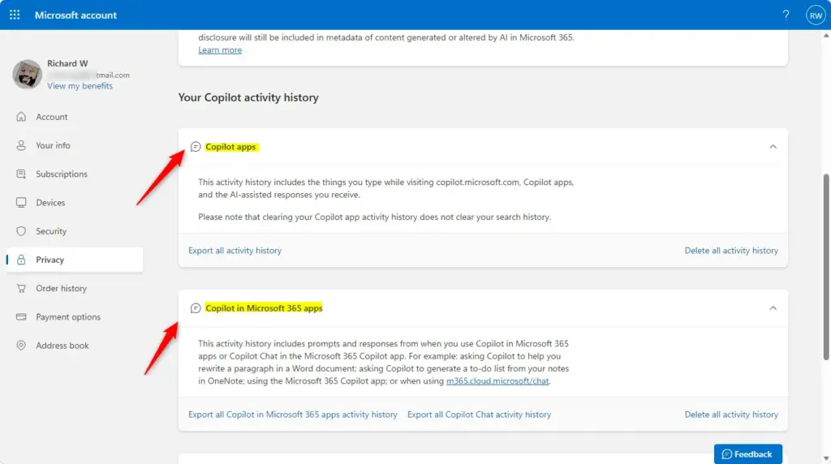Click the Subscriptions icon in sidebar
This screenshot has height=464, width=831.
[21, 174]
